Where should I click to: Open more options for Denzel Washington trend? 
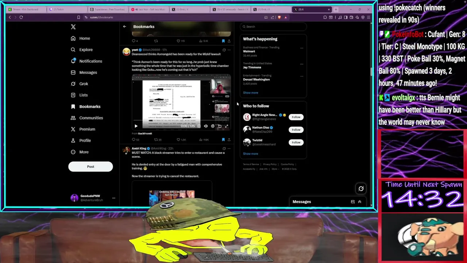[x=302, y=76]
